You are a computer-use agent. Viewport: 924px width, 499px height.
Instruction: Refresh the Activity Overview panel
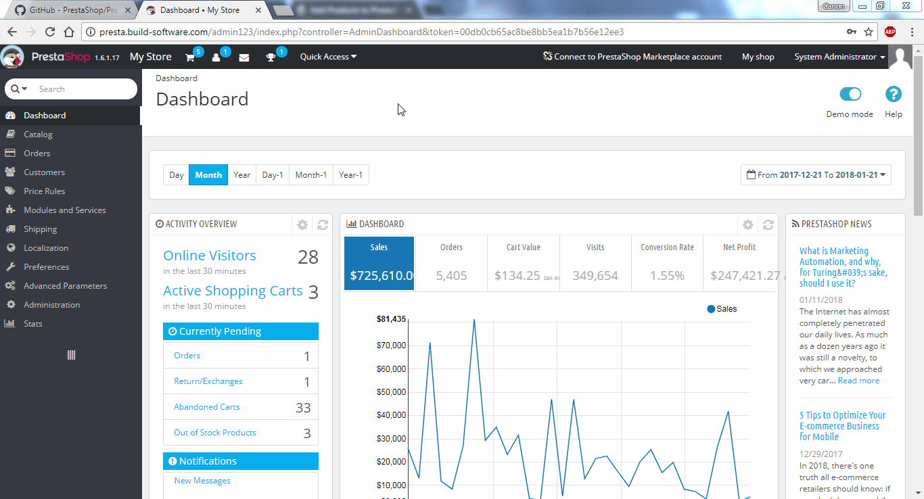pyautogui.click(x=323, y=224)
